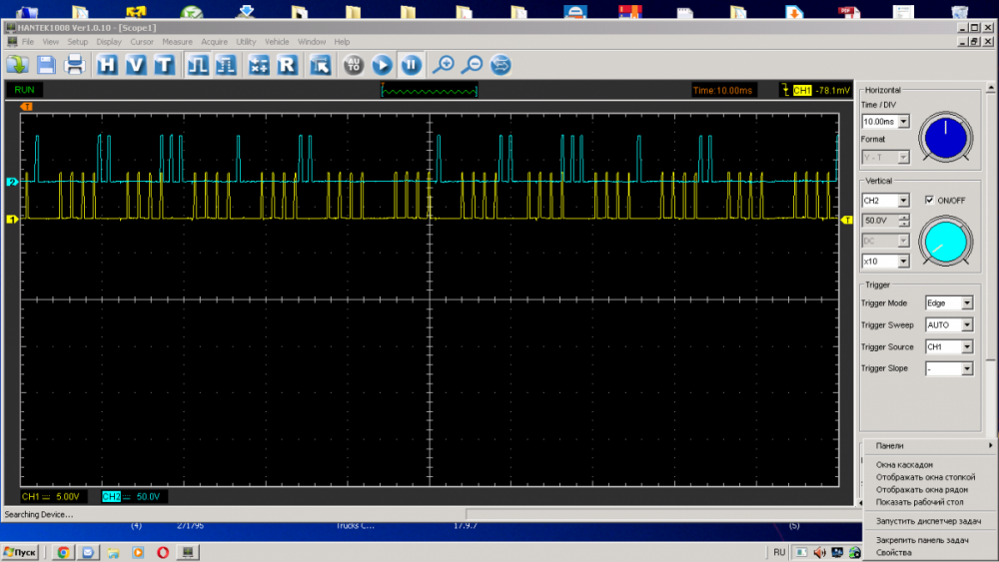This screenshot has height=562, width=999.
Task: Click the Zoom in magnifier icon
Action: click(x=443, y=65)
